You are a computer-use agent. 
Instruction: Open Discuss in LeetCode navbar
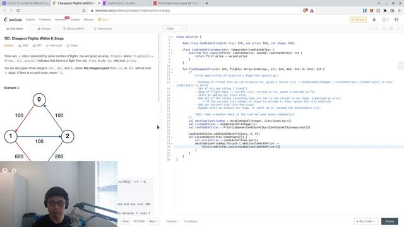point(88,20)
